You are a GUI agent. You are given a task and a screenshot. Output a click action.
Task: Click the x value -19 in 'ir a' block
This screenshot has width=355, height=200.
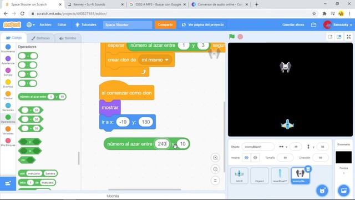pyautogui.click(x=123, y=122)
